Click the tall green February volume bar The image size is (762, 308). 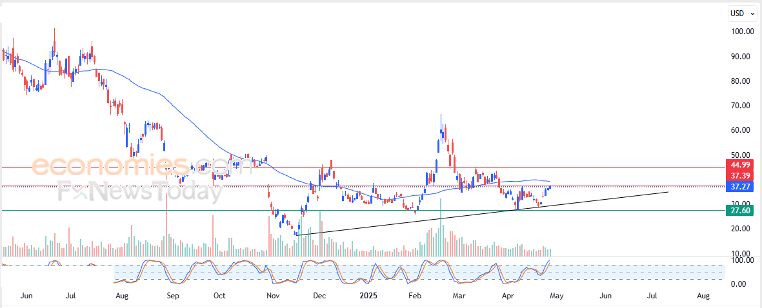(440, 227)
